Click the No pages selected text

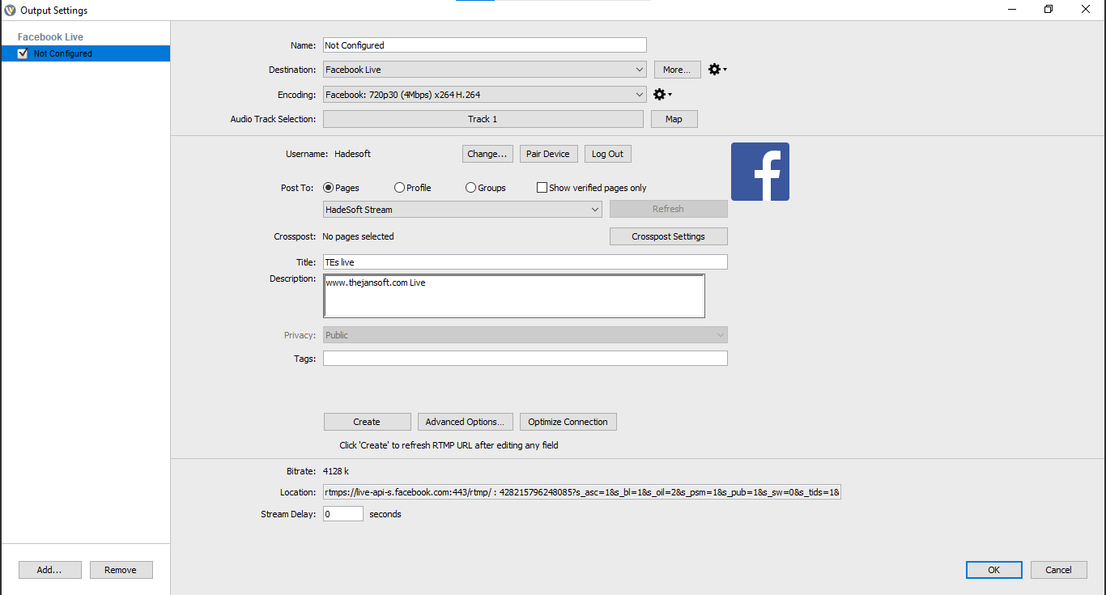click(x=358, y=237)
